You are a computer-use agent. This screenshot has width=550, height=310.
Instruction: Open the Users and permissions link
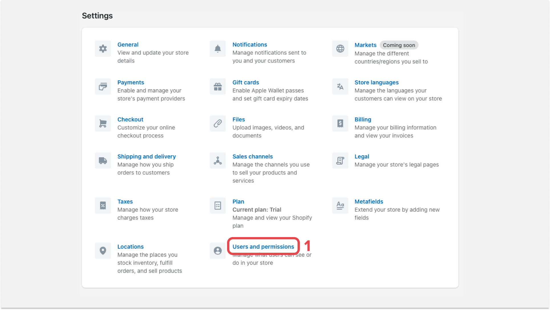(263, 246)
